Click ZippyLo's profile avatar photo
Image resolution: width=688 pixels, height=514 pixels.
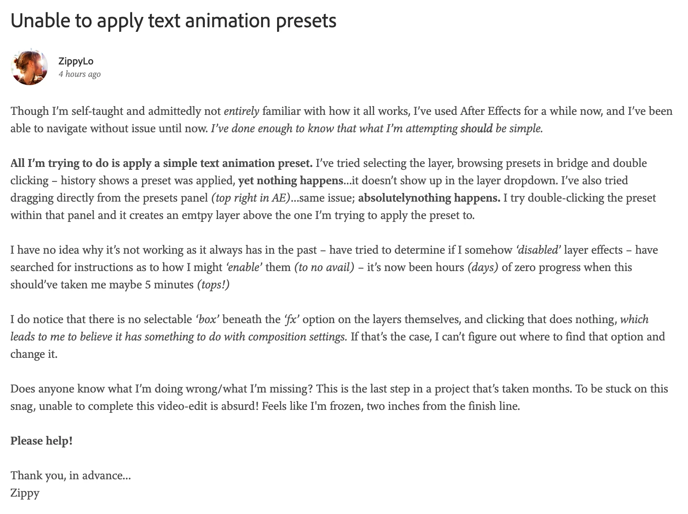29,67
